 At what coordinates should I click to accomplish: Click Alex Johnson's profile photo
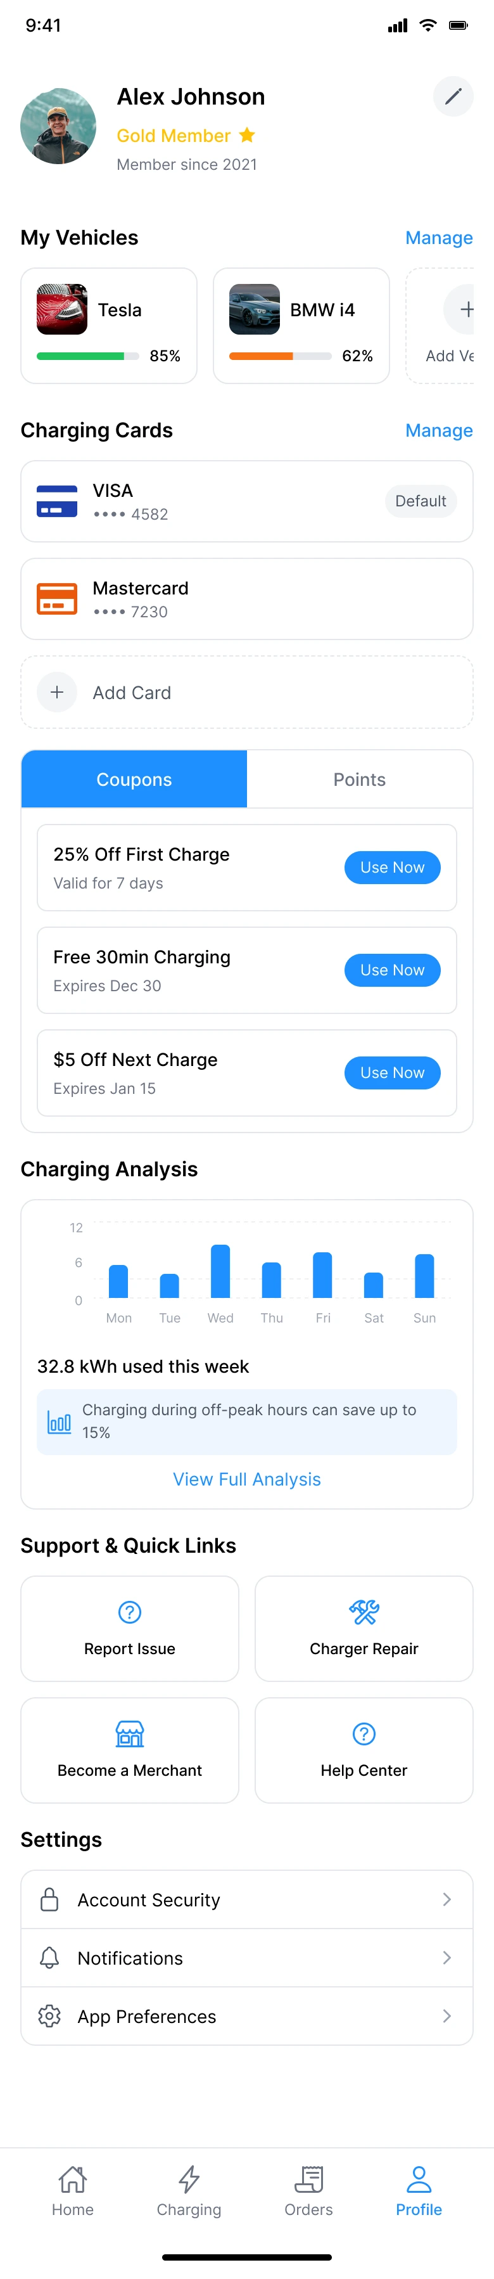pos(58,125)
